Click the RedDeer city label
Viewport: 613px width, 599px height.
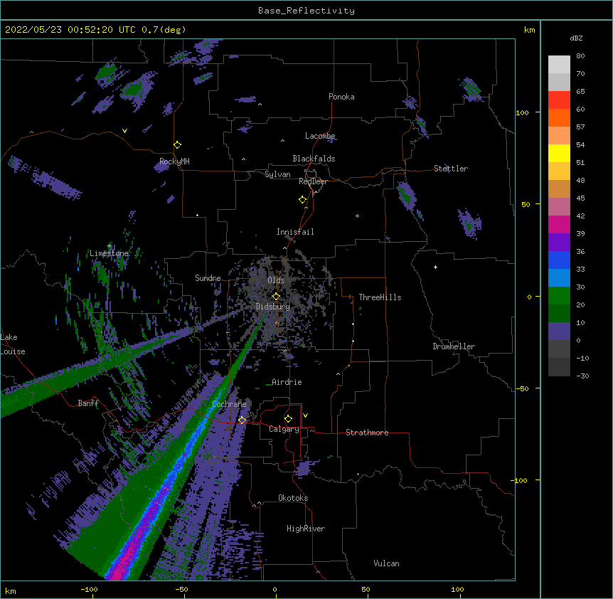[x=313, y=181]
